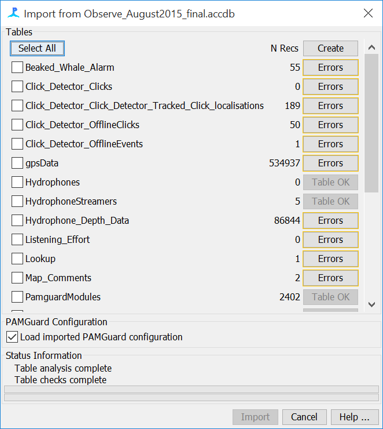Show Errors for Listening_Effort
Screen dimensions: 383x429
point(330,239)
